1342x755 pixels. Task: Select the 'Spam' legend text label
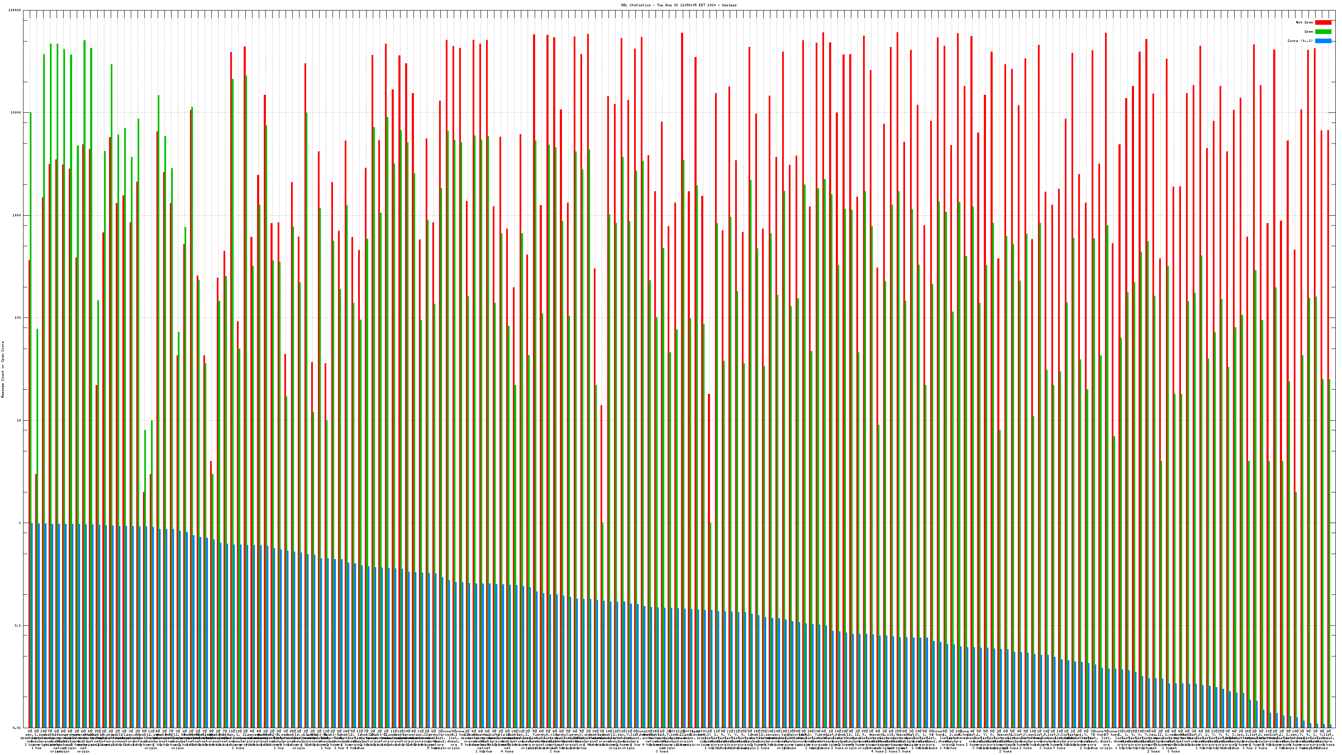tap(1308, 32)
